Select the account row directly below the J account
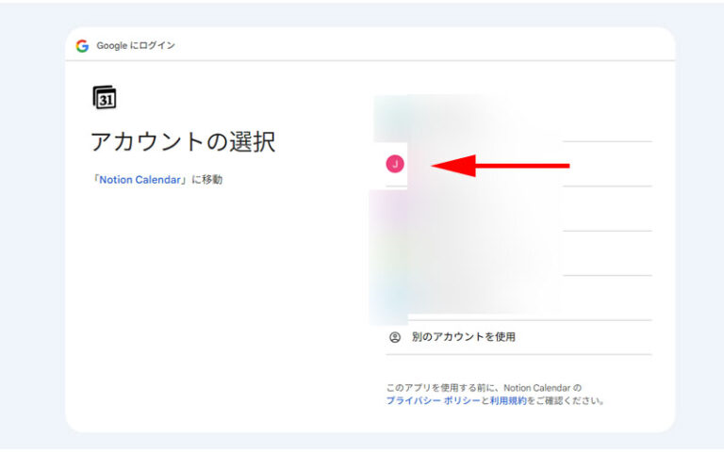Viewport: 724px width, 452px height. [518, 209]
